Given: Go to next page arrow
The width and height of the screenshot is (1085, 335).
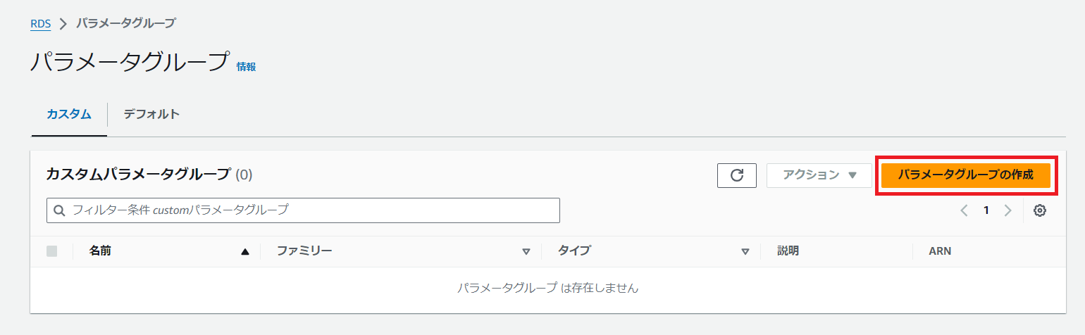Looking at the screenshot, I should coord(1008,210).
